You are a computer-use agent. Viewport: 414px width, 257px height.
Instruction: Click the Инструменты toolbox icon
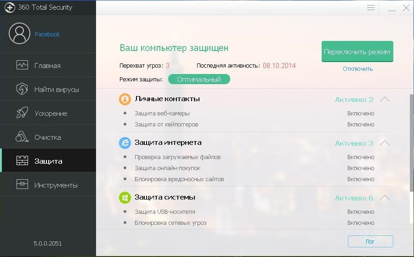tap(22, 184)
